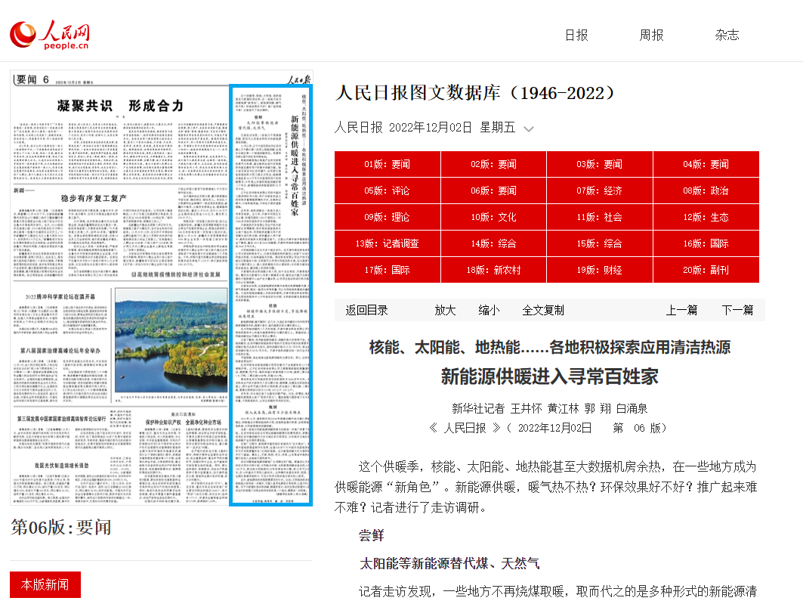Go to previous article 上一篇
The width and height of the screenshot is (803, 604).
tap(681, 310)
